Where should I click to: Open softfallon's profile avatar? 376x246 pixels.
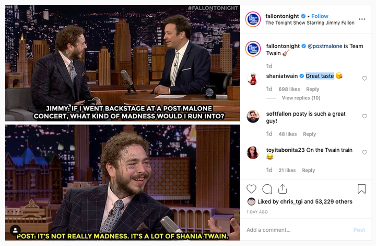click(x=253, y=117)
